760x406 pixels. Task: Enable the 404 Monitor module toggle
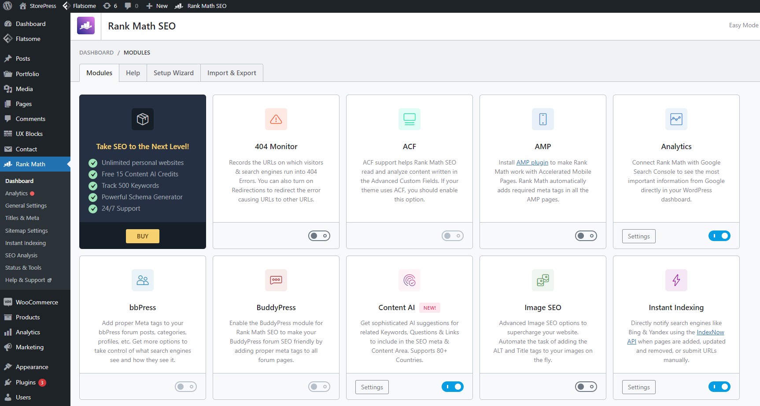(x=319, y=236)
